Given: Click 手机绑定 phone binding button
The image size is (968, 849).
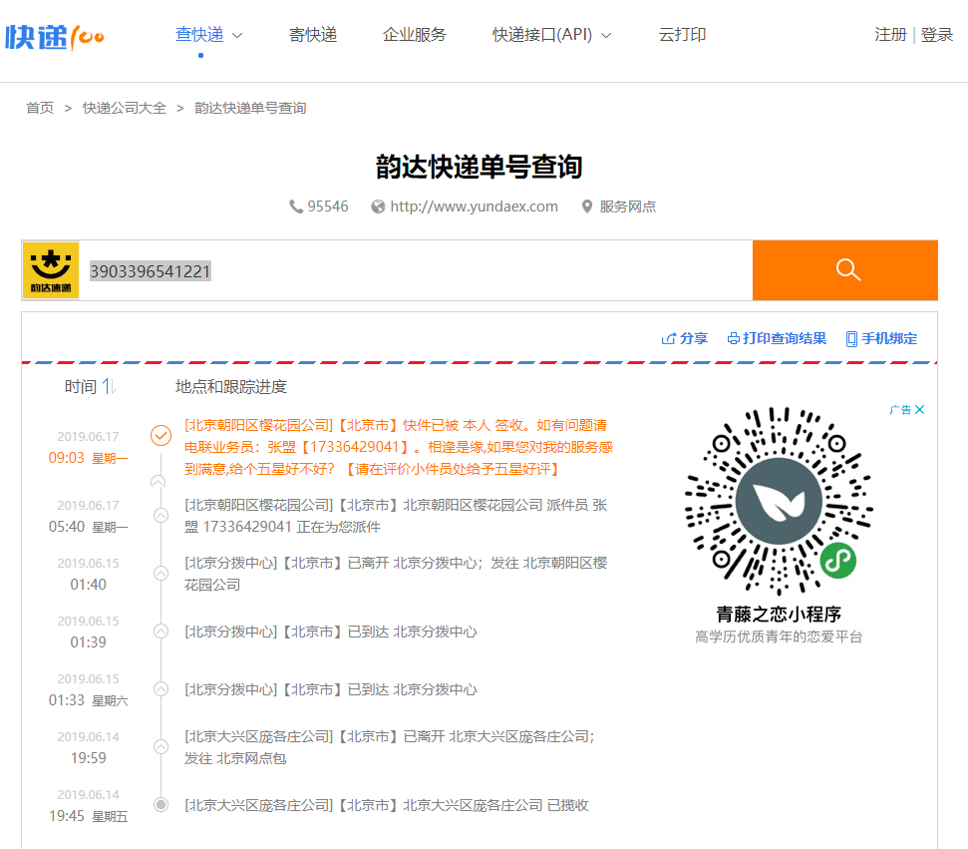Looking at the screenshot, I should click(x=881, y=338).
